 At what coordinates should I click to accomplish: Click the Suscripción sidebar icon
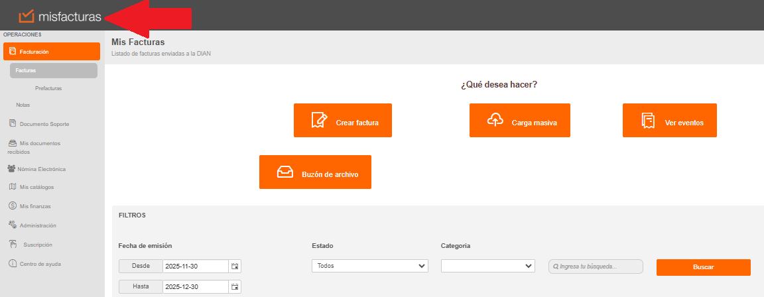tap(13, 244)
